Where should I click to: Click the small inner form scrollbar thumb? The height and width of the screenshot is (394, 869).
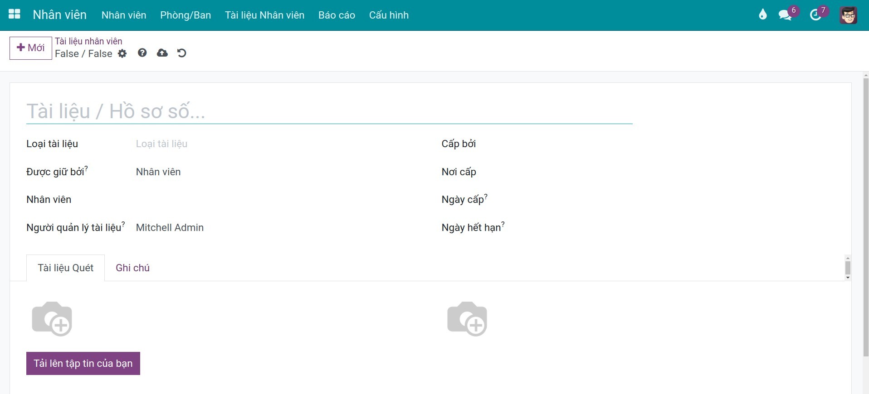point(848,268)
